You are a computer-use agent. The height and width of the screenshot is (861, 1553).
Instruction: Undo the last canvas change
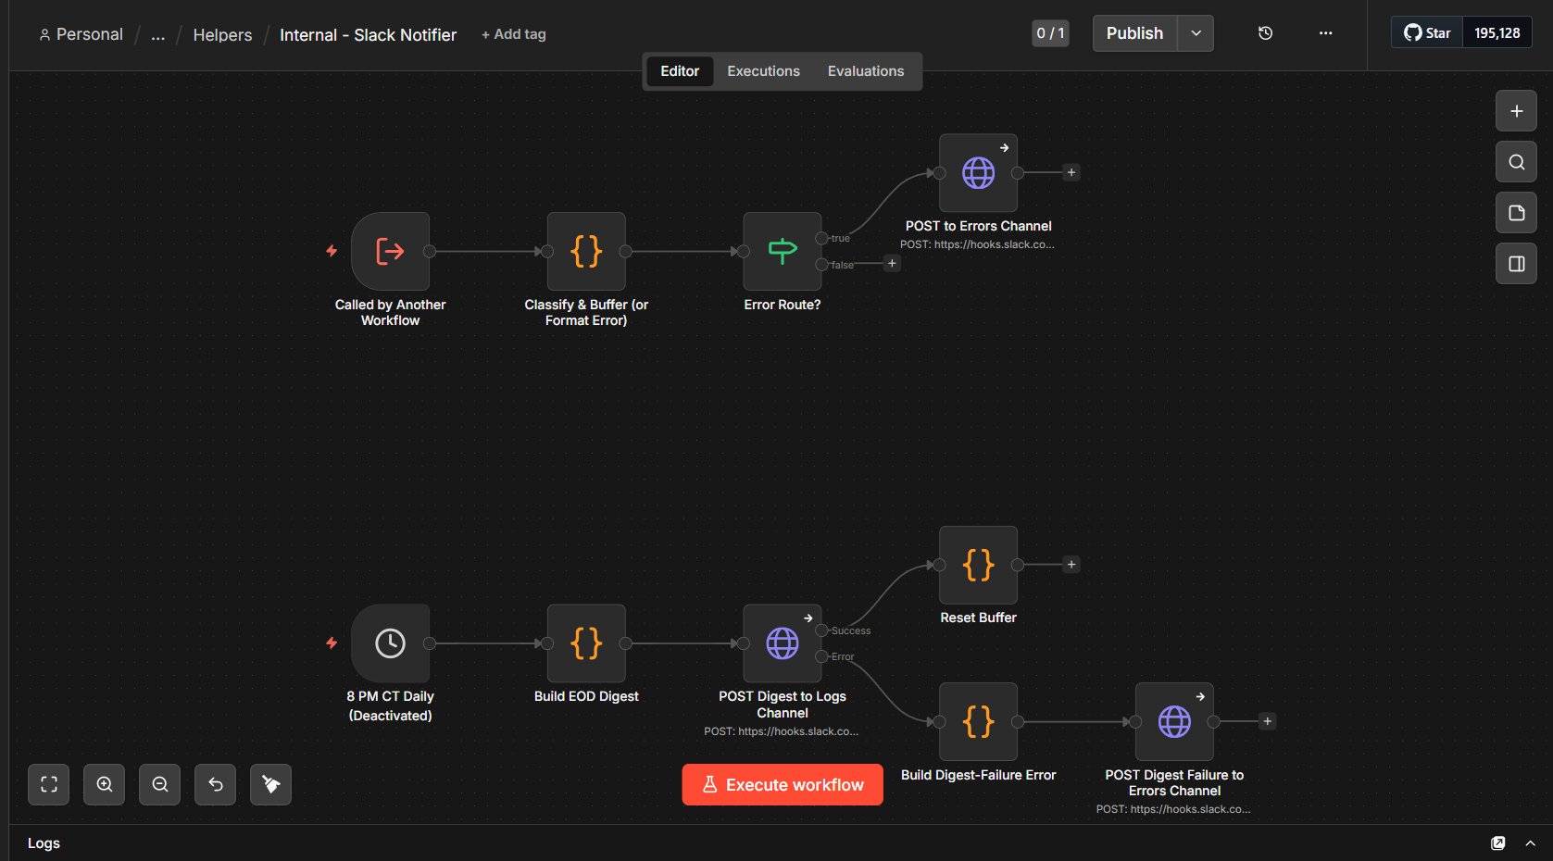(x=216, y=784)
